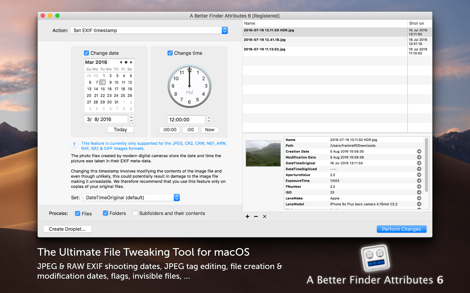The width and height of the screenshot is (470, 293).
Task: Enable Subfolders and their contents
Action: [x=135, y=213]
